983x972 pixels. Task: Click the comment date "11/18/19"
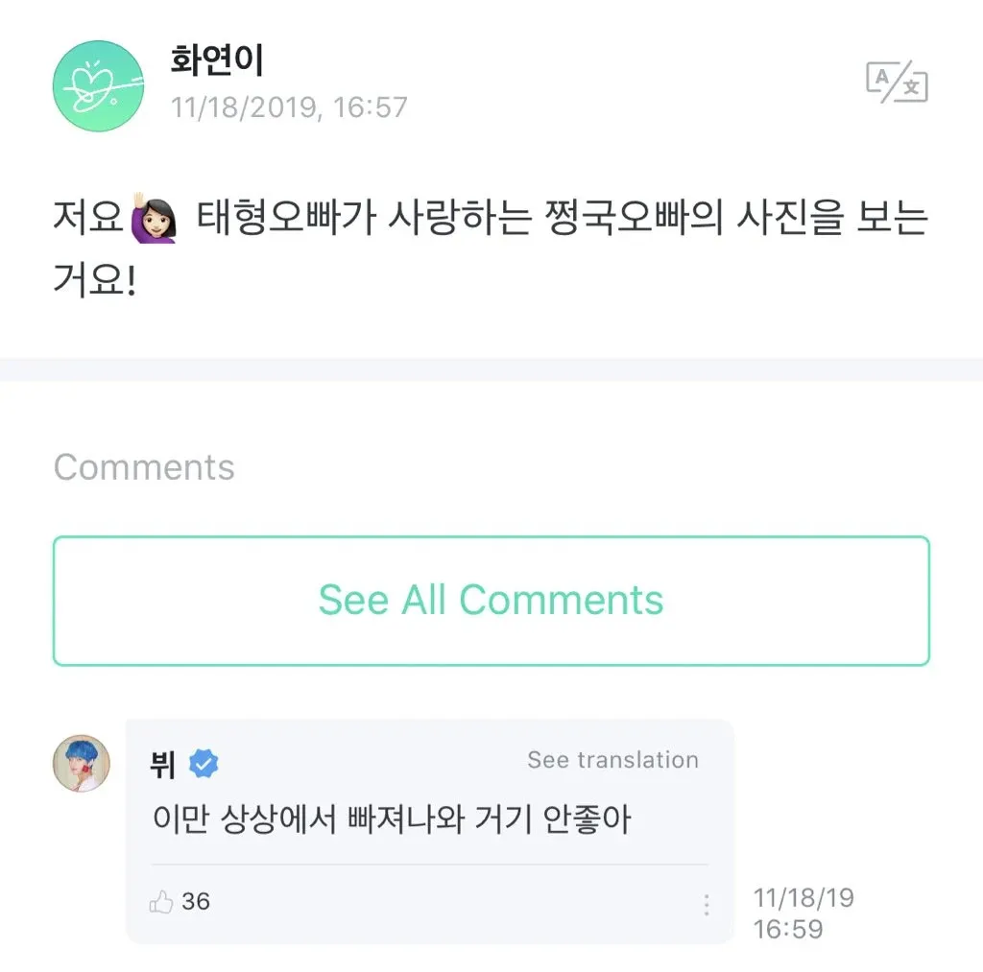804,898
